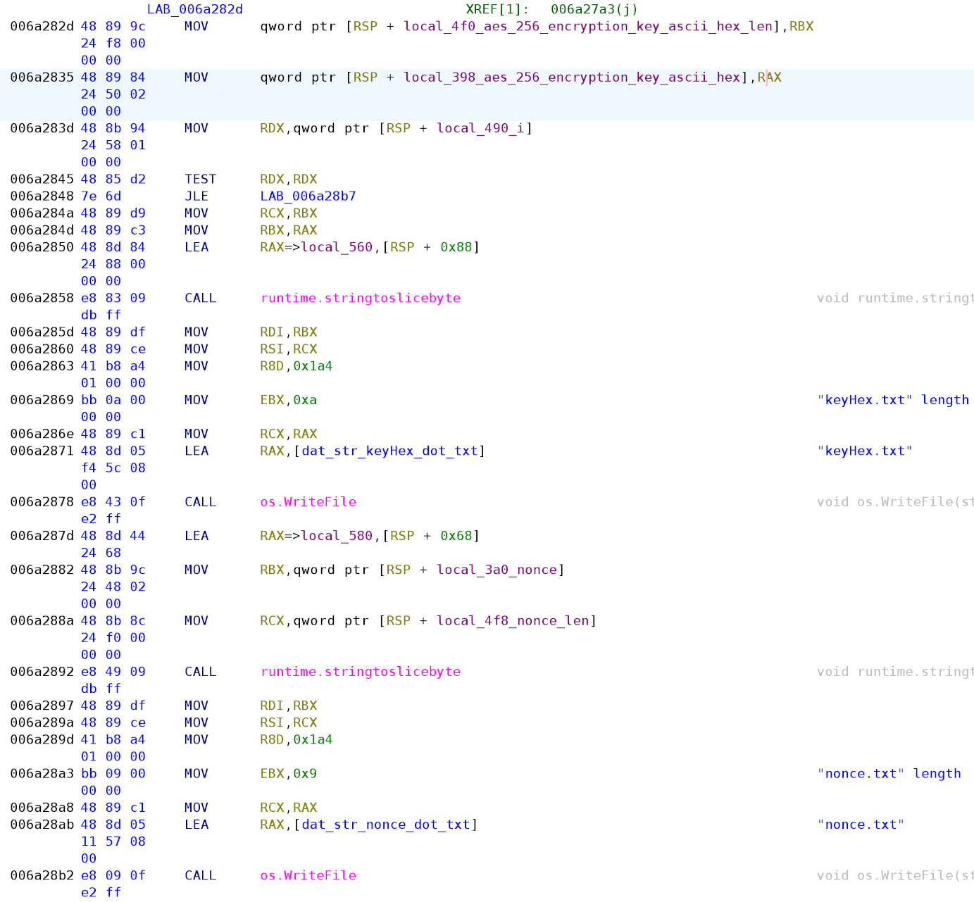The width and height of the screenshot is (974, 902).
Task: Click the "keyHex.txt" length comment
Action: tap(893, 400)
